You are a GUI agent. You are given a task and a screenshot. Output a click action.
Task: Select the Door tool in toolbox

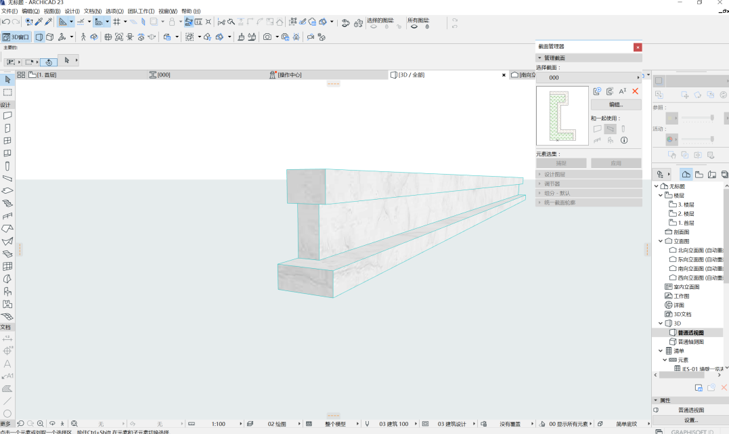[7, 128]
